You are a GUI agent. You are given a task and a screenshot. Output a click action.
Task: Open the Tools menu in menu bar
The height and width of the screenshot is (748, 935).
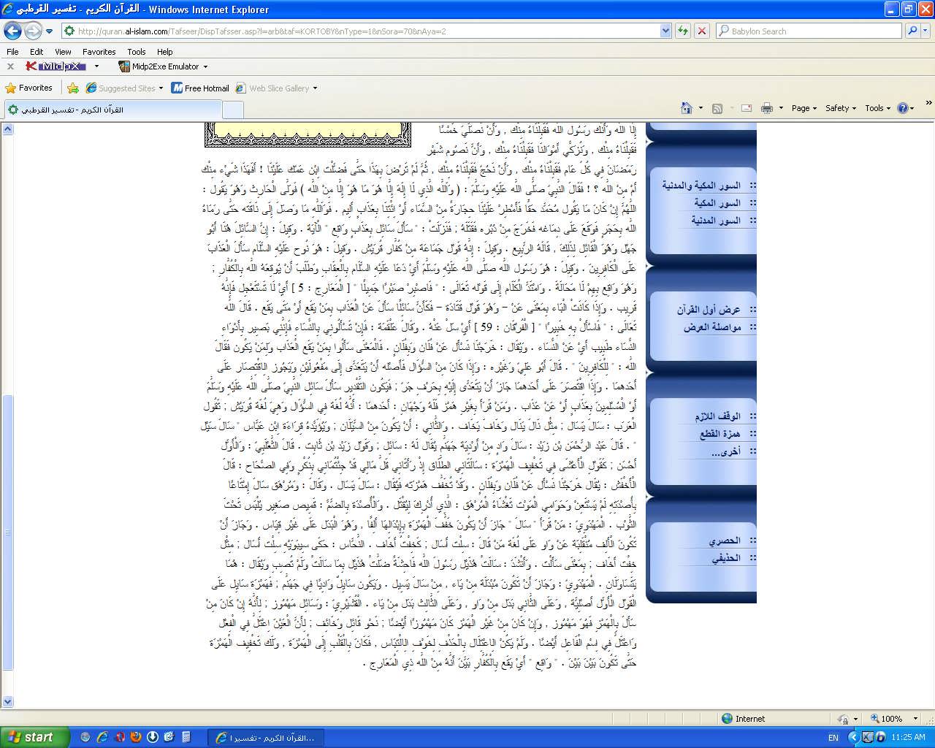137,52
